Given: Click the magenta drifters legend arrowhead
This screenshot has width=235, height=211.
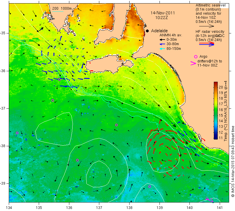Looking at the screenshot, I should click(x=193, y=63).
